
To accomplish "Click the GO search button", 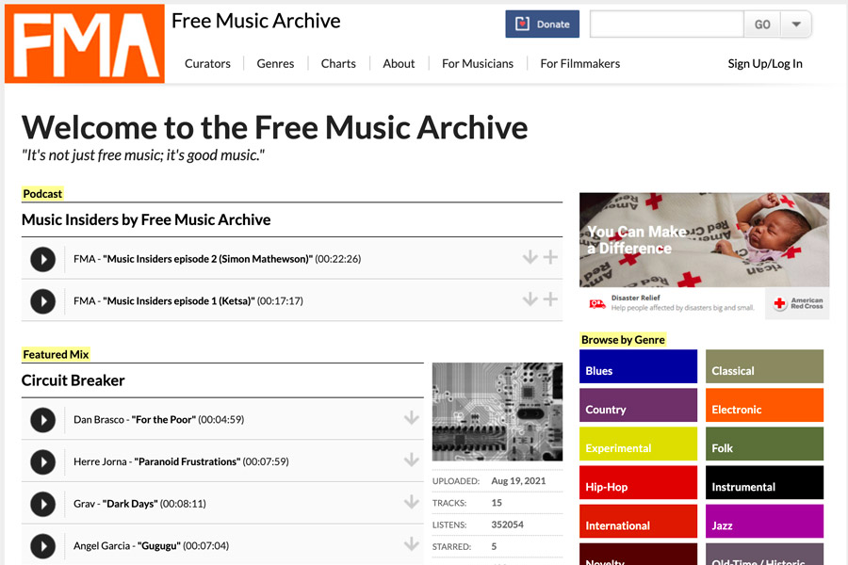I will point(762,24).
